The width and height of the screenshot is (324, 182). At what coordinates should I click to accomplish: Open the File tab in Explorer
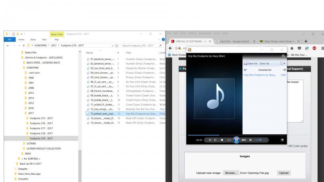click(9, 39)
